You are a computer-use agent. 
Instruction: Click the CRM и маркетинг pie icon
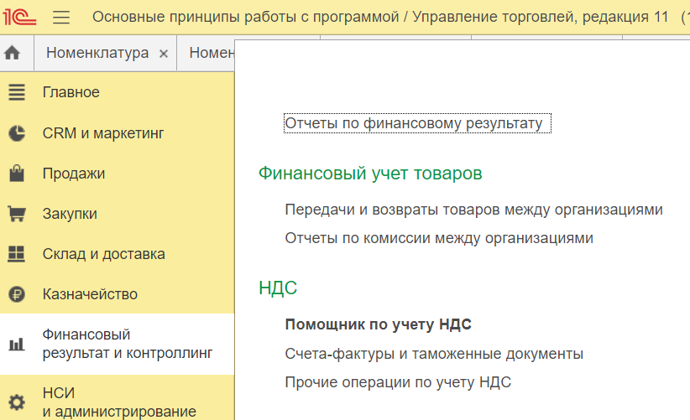[17, 133]
